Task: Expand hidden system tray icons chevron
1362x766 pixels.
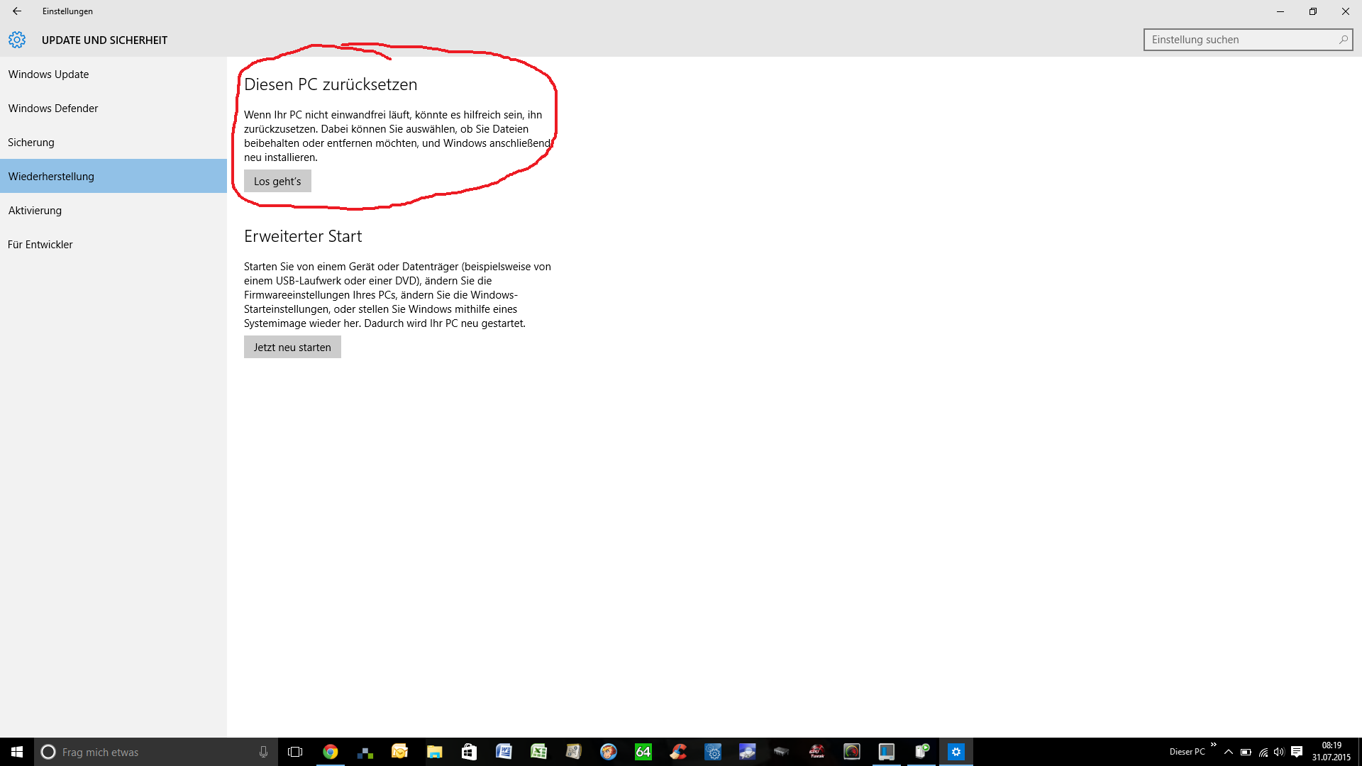Action: pos(1229,752)
